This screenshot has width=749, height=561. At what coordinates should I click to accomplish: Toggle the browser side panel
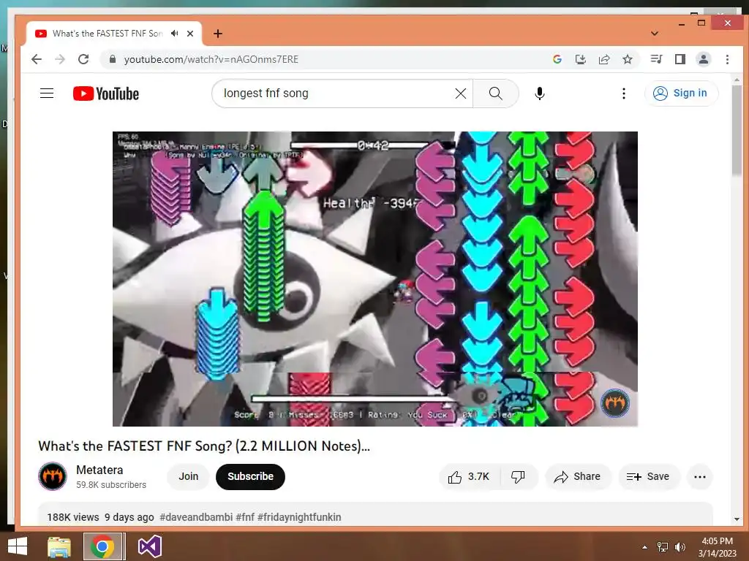(680, 59)
